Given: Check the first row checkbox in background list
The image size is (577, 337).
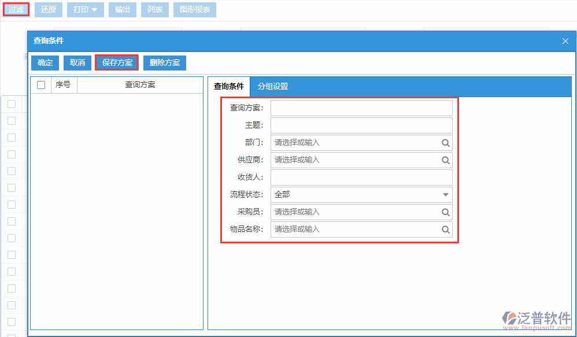Looking at the screenshot, I should pyautogui.click(x=10, y=104).
